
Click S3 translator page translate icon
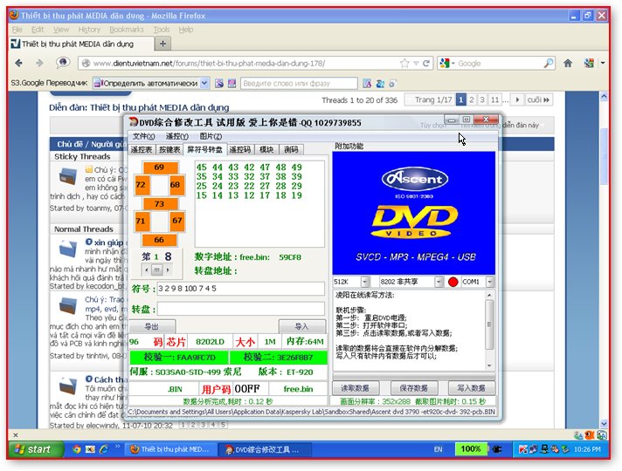pyautogui.click(x=219, y=83)
